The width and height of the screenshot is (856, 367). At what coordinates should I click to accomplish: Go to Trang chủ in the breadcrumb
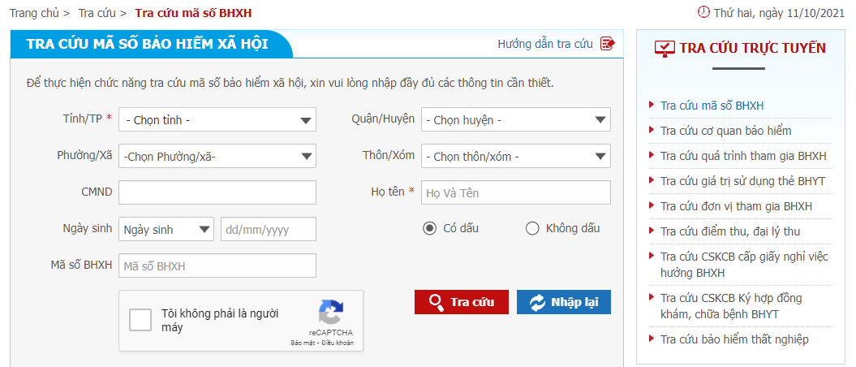[x=34, y=12]
